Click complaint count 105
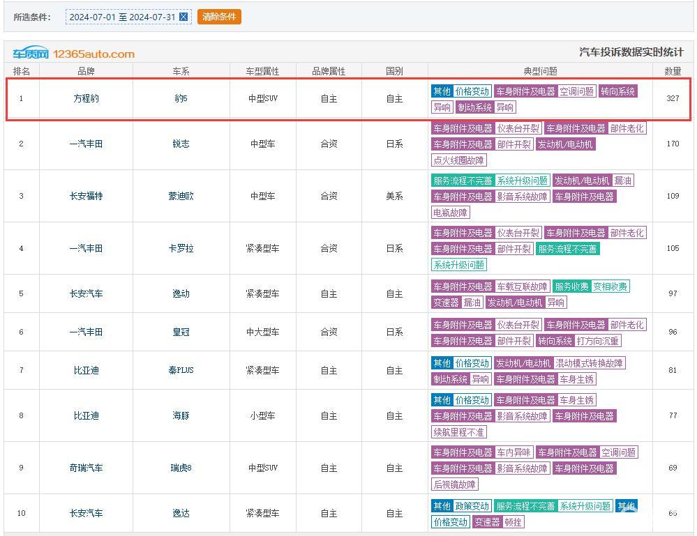The width and height of the screenshot is (697, 536). click(673, 248)
